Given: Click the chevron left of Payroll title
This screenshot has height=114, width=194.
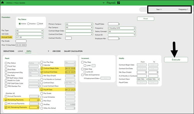Looking at the screenshot, I should [x=104, y=2].
